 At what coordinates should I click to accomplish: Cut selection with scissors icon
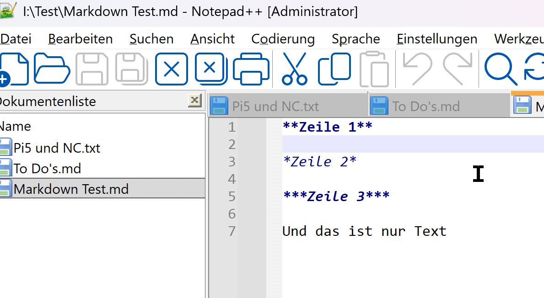point(295,69)
